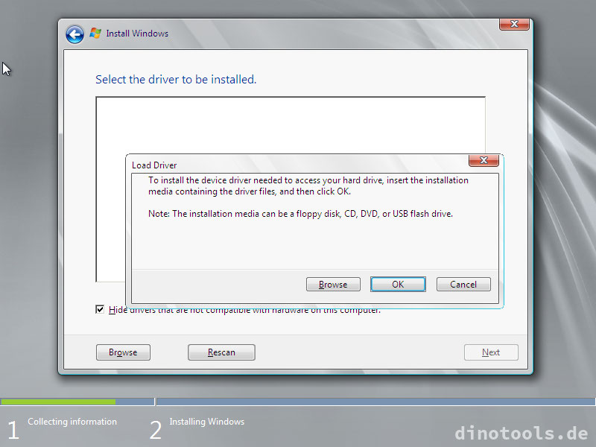Click OK in the Load Driver dialog
Viewport: 596px width, 447px height.
pos(398,285)
